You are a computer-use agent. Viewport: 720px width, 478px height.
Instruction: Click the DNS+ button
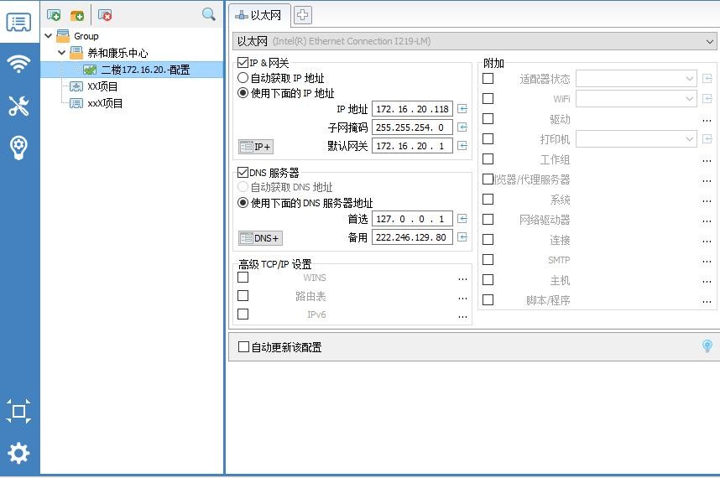[259, 238]
